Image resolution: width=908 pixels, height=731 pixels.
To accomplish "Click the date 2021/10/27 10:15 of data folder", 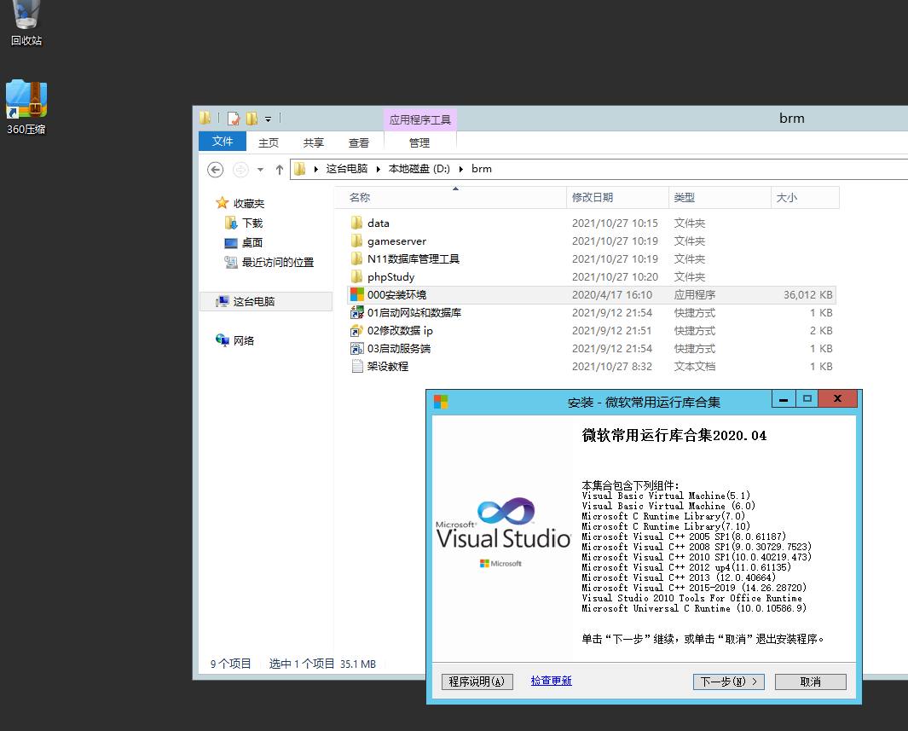I will [615, 223].
